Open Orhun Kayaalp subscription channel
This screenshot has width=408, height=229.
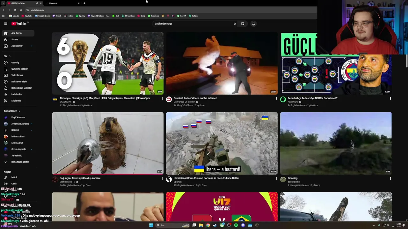pos(18,149)
